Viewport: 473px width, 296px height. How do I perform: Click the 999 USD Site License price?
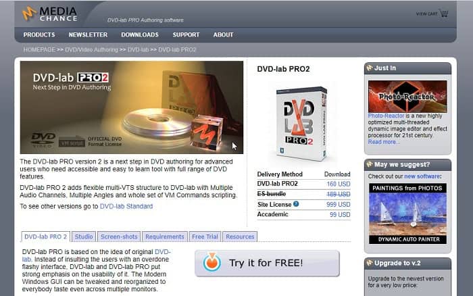[339, 205]
